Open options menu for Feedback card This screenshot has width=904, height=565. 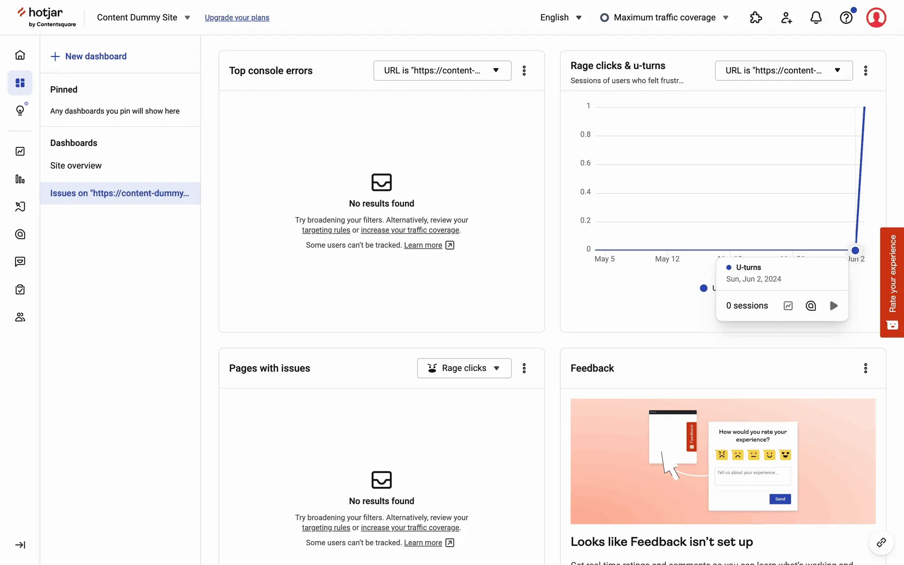[865, 368]
